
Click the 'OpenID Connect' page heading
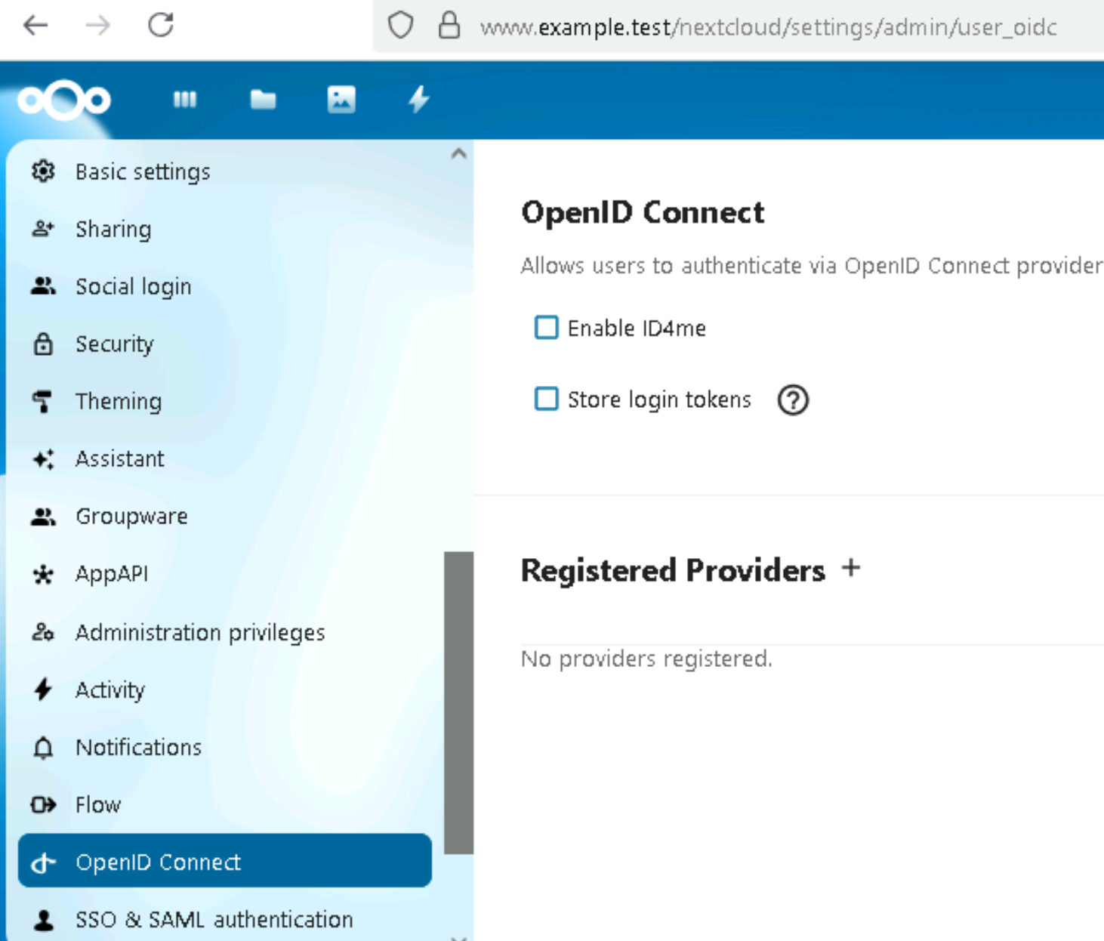tap(643, 212)
